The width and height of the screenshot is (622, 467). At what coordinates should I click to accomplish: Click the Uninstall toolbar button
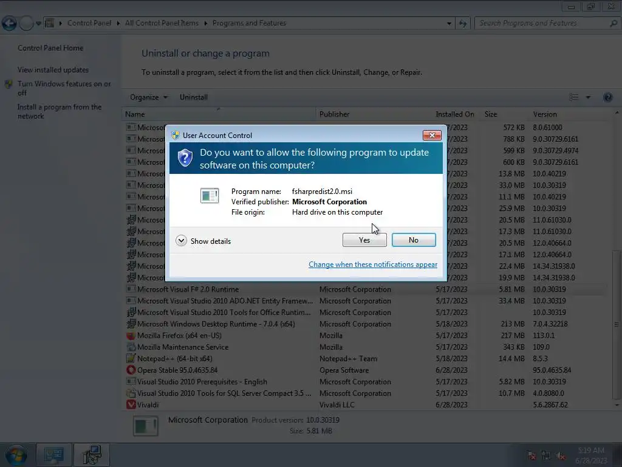click(x=194, y=97)
